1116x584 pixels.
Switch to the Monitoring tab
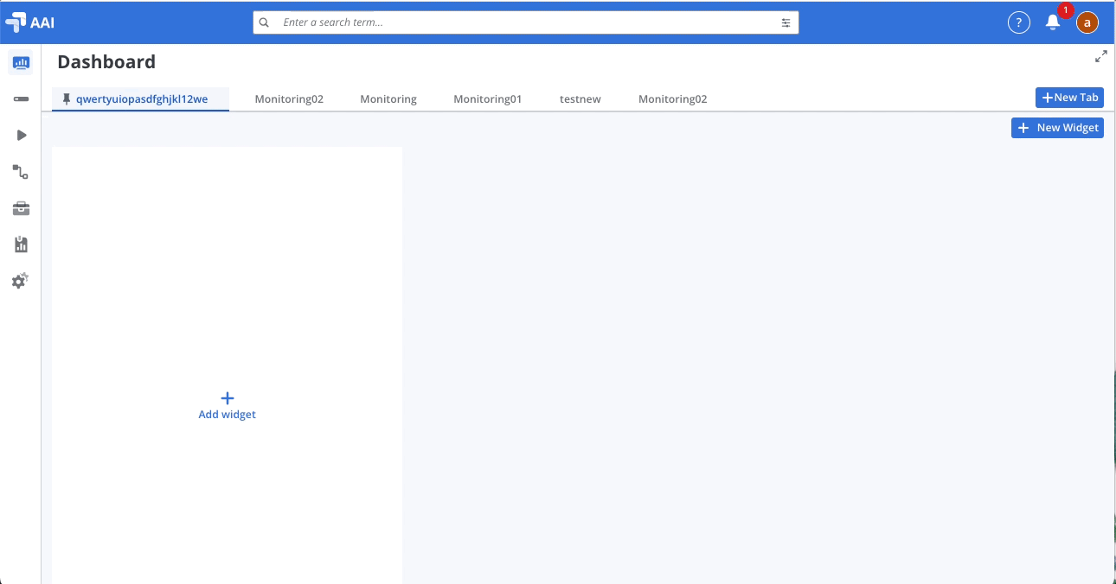coord(388,99)
